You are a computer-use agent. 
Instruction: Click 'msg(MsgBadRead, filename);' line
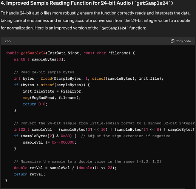pos(52,98)
